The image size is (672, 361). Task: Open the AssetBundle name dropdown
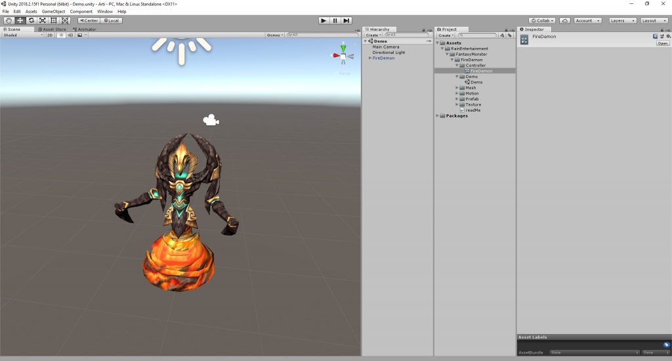click(x=595, y=352)
